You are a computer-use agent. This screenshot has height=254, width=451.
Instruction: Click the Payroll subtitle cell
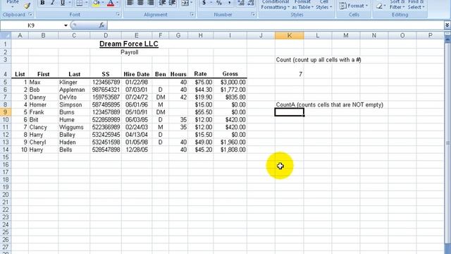click(129, 52)
